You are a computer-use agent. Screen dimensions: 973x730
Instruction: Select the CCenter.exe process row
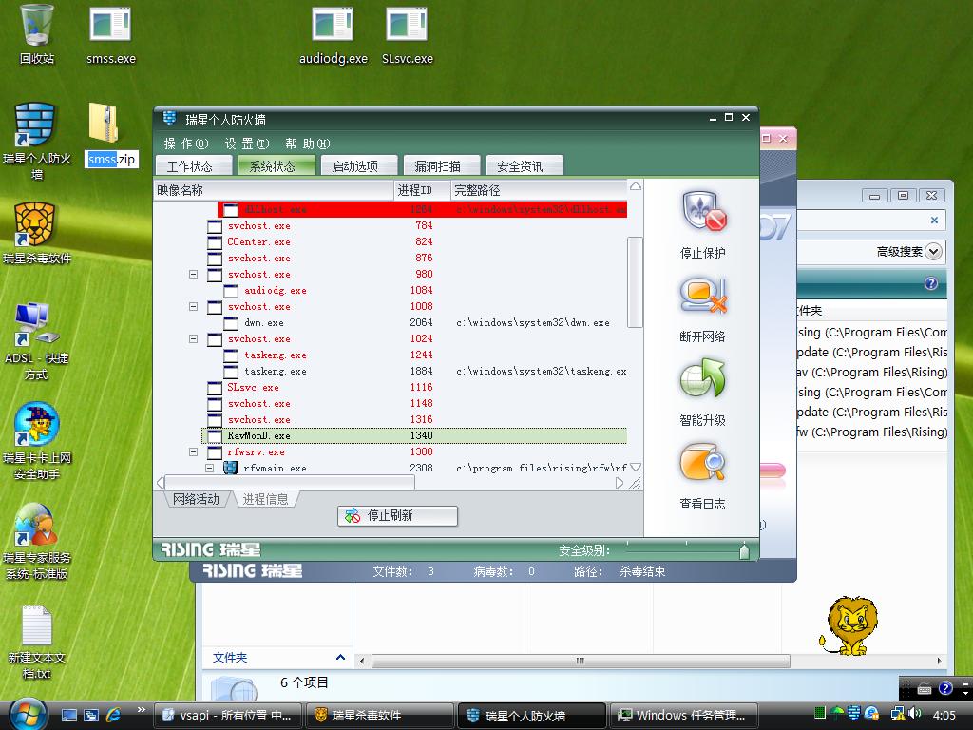pyautogui.click(x=414, y=241)
